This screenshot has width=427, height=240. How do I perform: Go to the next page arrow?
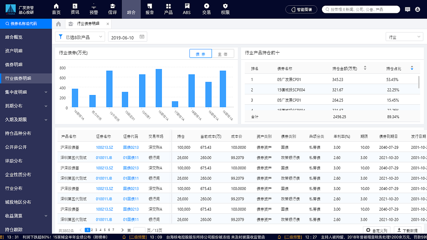tap(122, 230)
